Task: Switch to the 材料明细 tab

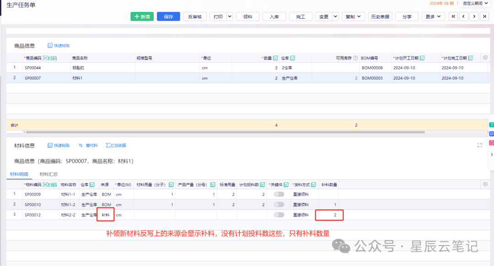Action: point(19,174)
